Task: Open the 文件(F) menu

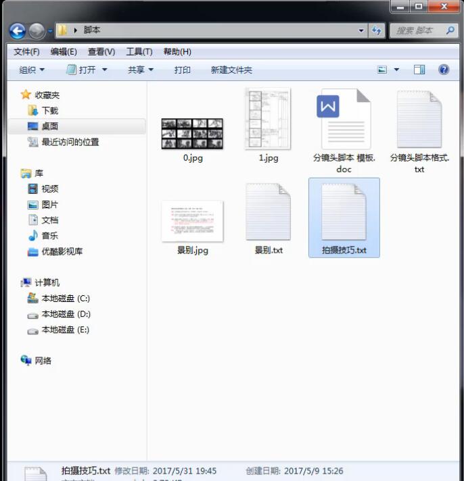Action: click(26, 52)
